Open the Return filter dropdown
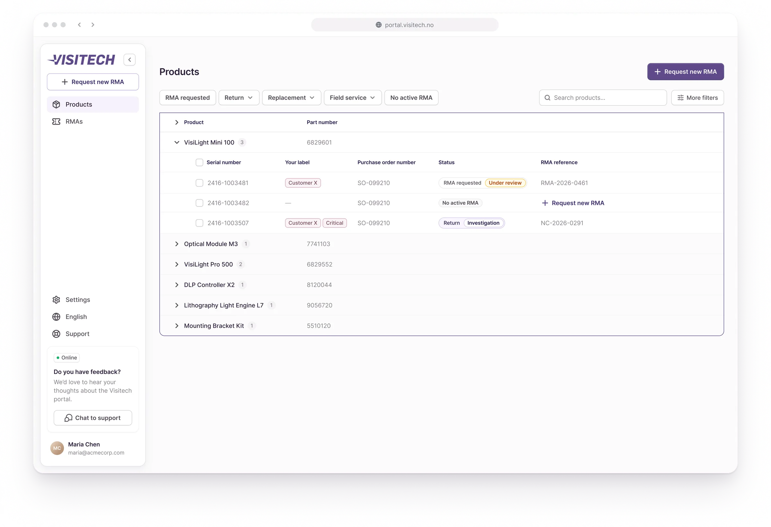This screenshot has height=527, width=771. point(239,98)
